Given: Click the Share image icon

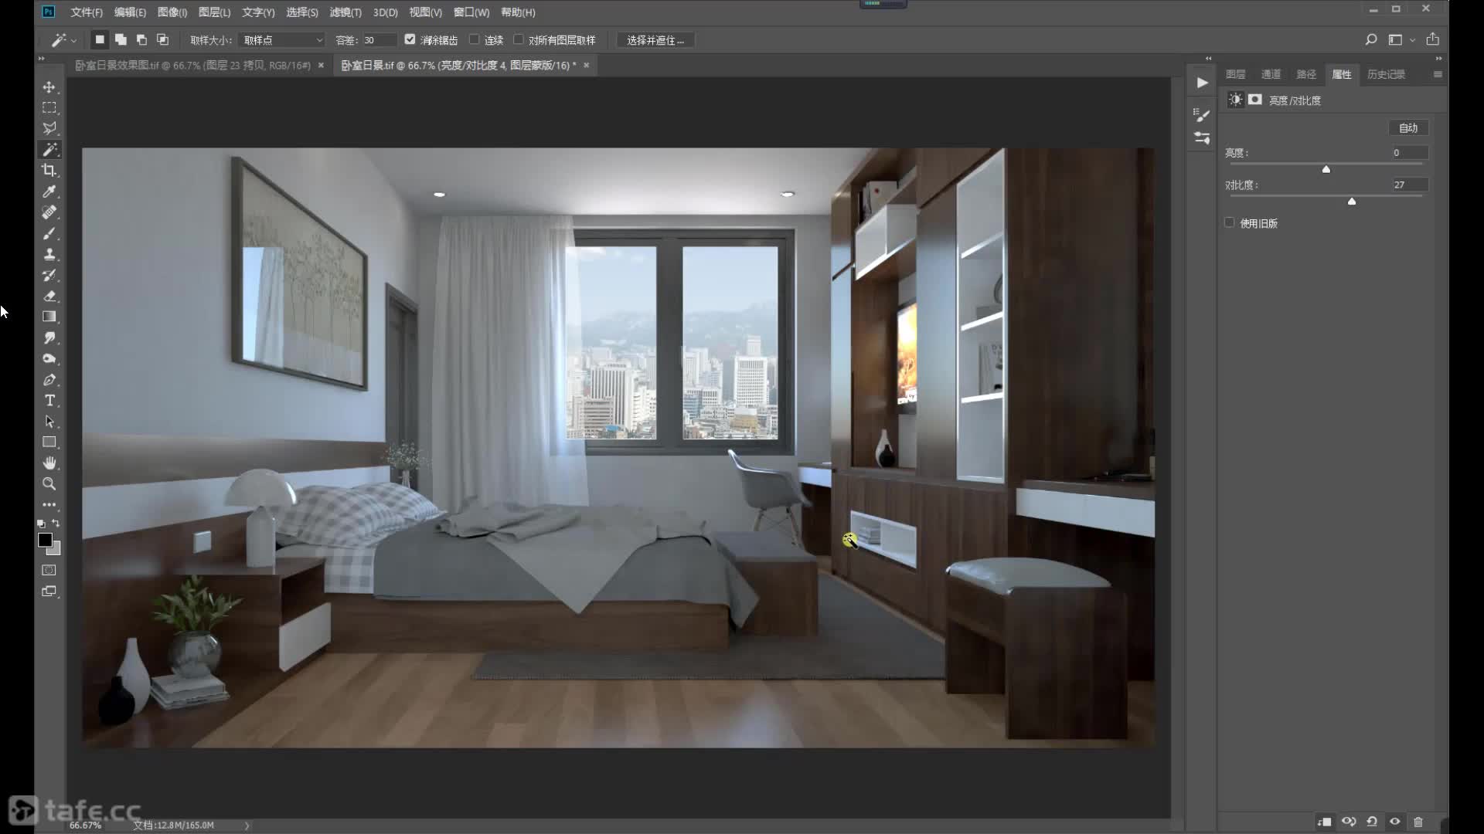Looking at the screenshot, I should [x=1432, y=39].
